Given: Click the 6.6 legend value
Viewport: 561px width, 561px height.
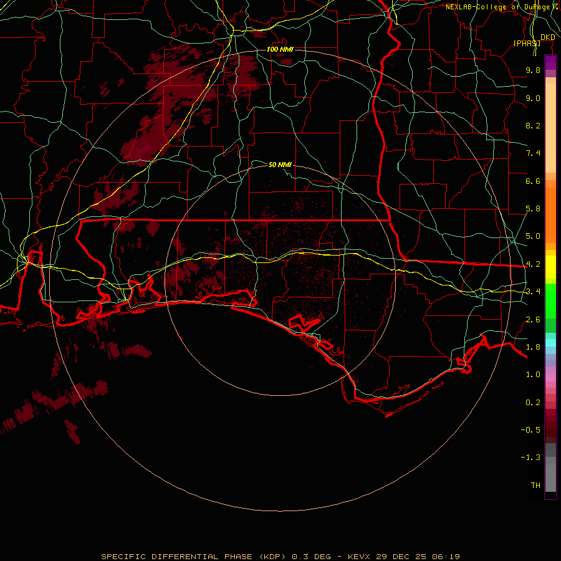Looking at the screenshot, I should (533, 181).
